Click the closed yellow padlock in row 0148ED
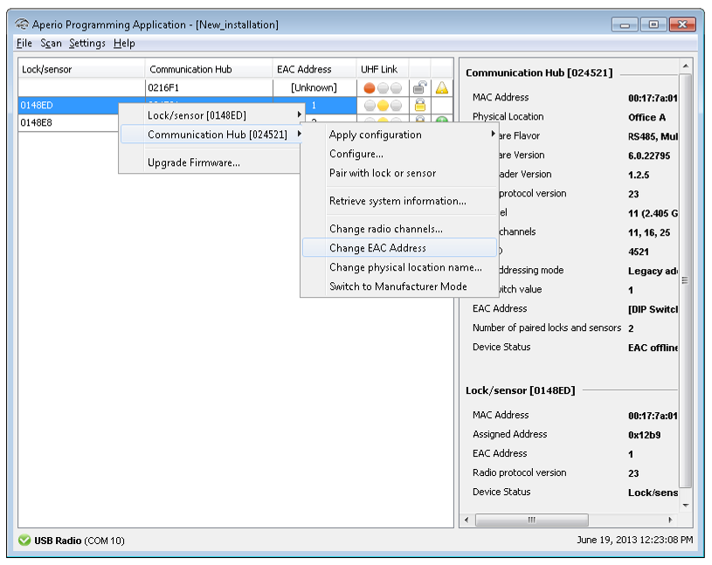Viewport: 712px width, 565px height. pyautogui.click(x=420, y=106)
